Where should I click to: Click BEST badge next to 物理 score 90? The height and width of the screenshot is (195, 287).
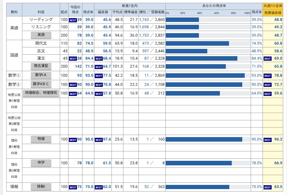[x=73, y=140]
